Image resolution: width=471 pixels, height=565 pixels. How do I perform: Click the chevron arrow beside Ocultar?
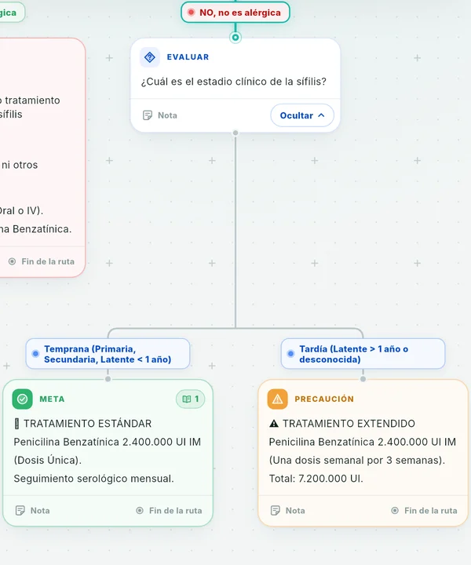tap(321, 115)
